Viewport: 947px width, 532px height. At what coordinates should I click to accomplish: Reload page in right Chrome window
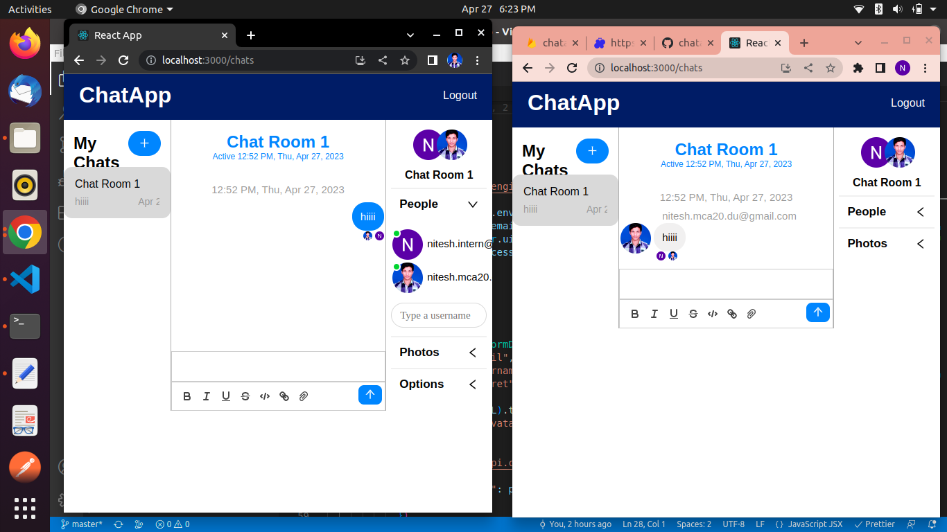pos(572,68)
